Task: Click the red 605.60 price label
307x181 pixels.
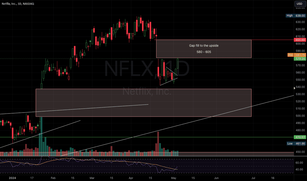Action: coord(300,40)
